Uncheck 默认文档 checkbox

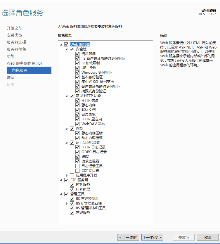(x=77, y=110)
